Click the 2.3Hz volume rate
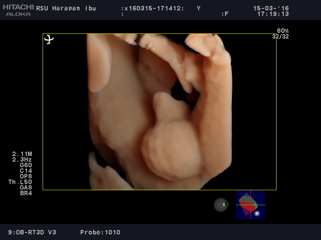 pos(22,159)
